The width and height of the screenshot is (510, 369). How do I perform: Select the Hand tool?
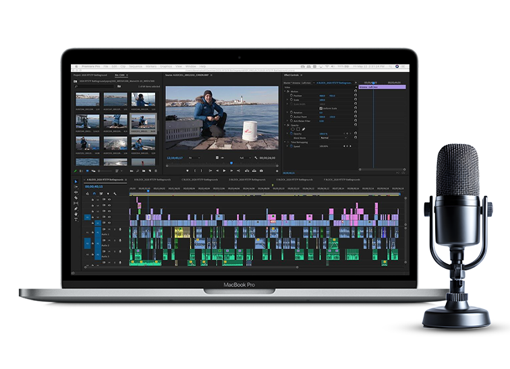[x=76, y=214]
